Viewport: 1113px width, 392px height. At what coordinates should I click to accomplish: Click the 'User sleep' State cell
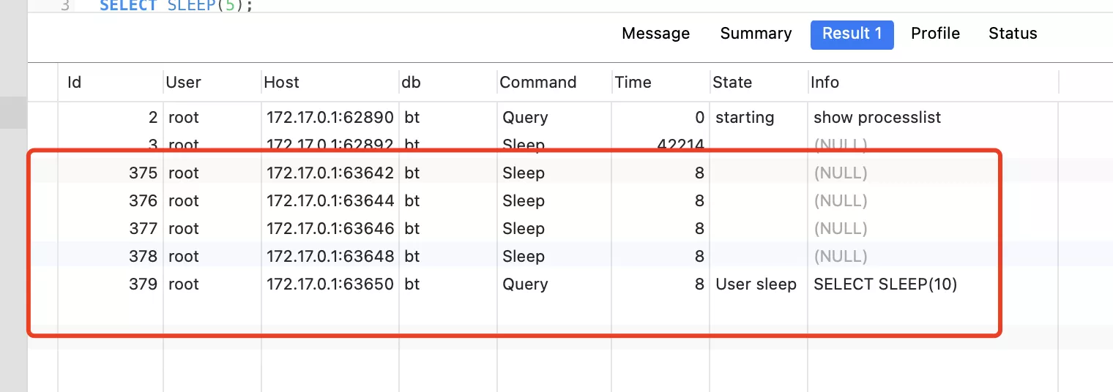click(x=756, y=284)
